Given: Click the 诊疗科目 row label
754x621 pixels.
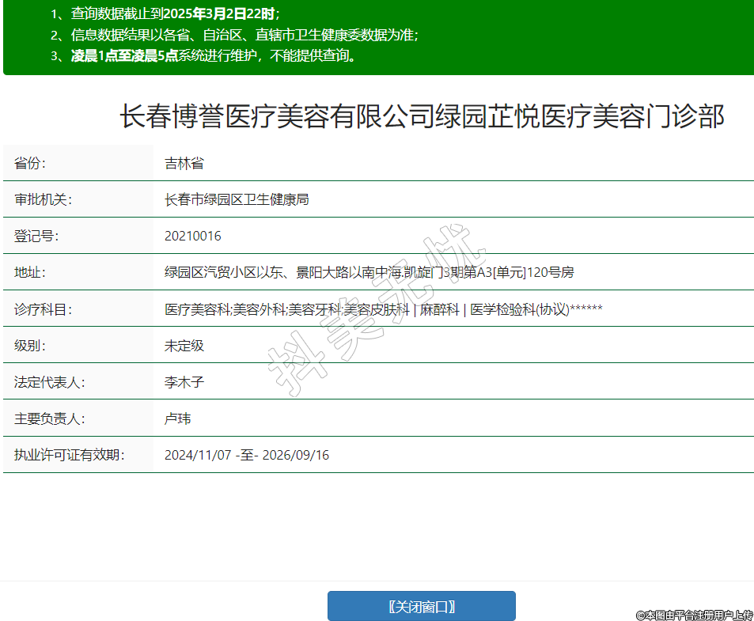Looking at the screenshot, I should (43, 309).
